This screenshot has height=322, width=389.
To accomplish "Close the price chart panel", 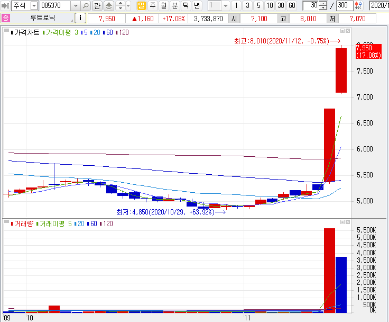I will [348, 31].
